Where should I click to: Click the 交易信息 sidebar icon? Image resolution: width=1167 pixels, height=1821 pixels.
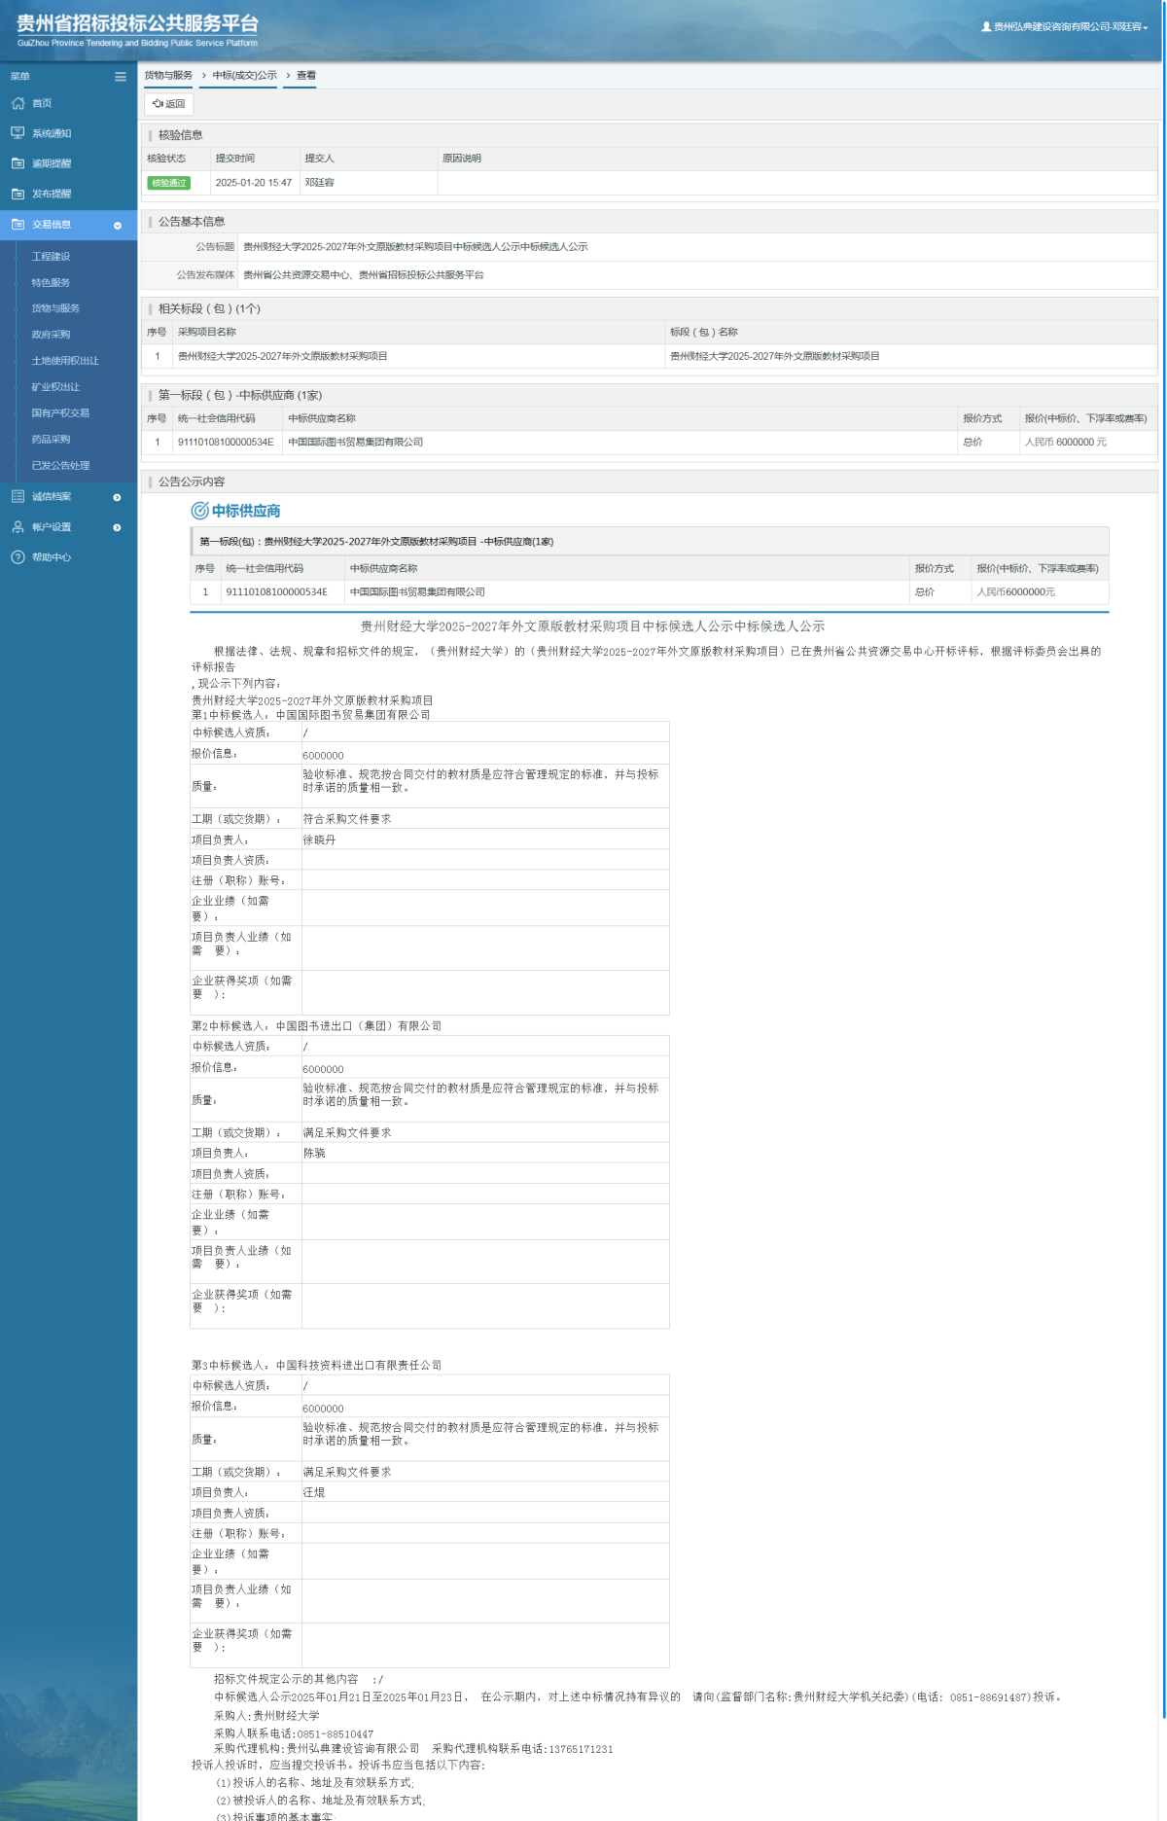click(18, 224)
